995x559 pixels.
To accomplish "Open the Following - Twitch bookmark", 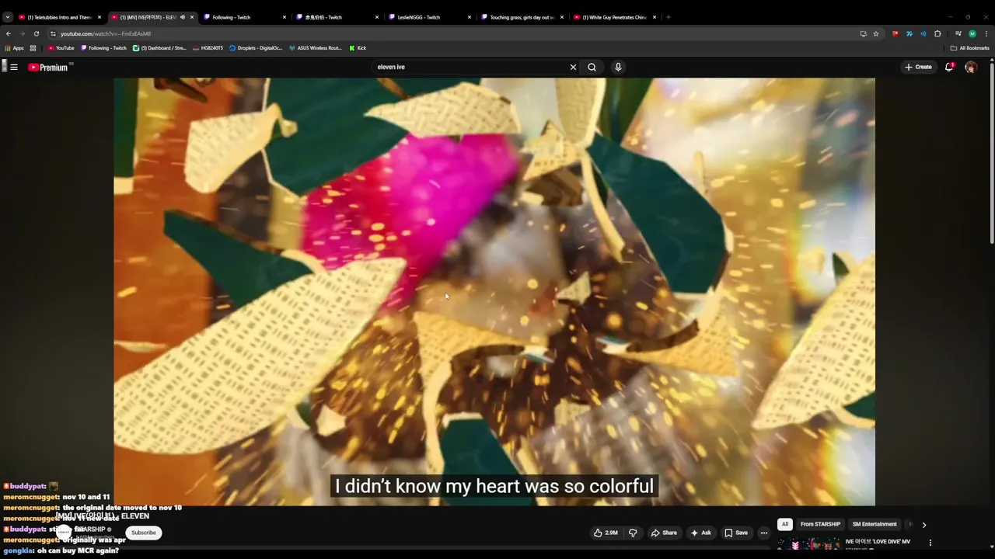I will [103, 48].
